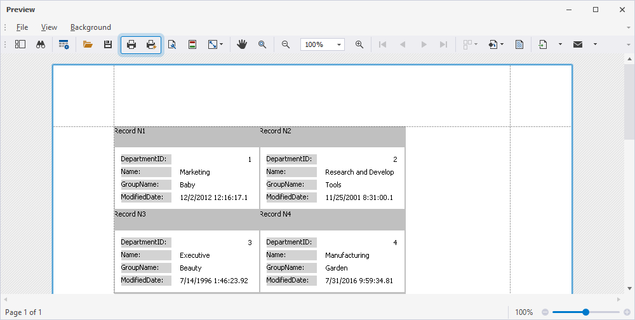
Task: Expand the Export document dropdown arrow
Action: [x=560, y=44]
